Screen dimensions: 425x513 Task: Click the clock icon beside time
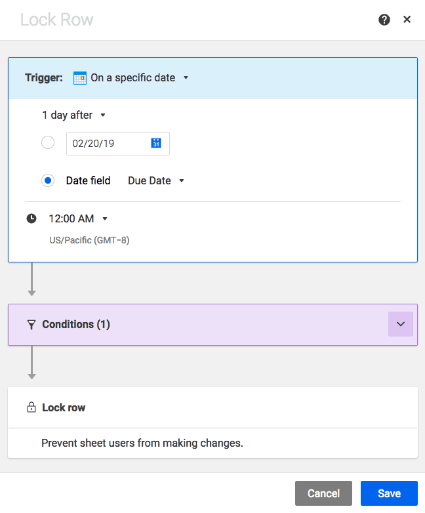point(31,218)
